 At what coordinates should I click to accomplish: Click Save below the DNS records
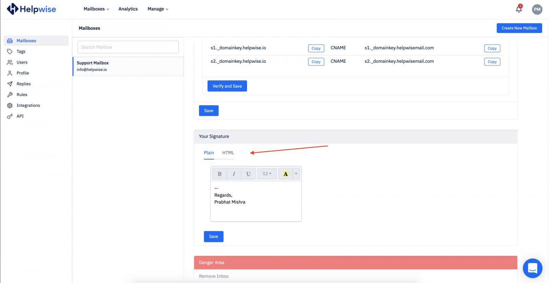(x=209, y=111)
